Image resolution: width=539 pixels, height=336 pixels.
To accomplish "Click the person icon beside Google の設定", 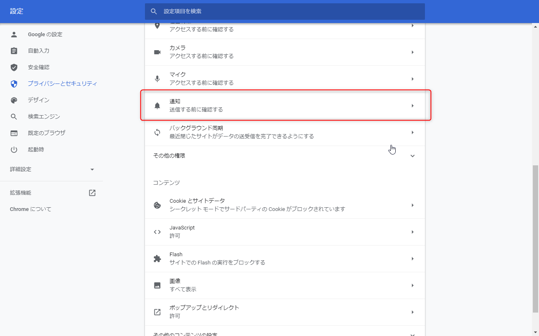I will point(14,35).
